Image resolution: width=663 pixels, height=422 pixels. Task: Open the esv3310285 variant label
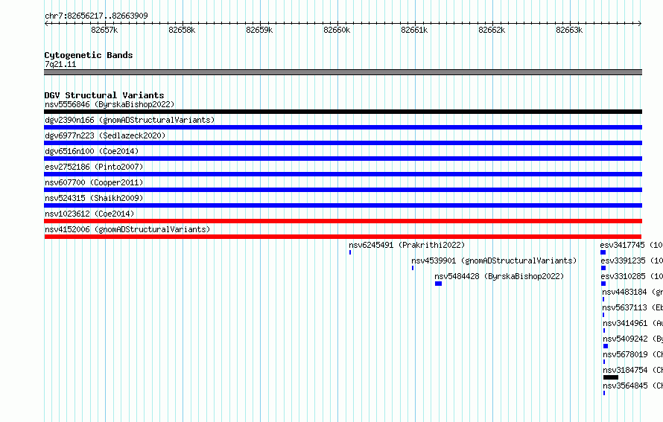tap(632, 276)
